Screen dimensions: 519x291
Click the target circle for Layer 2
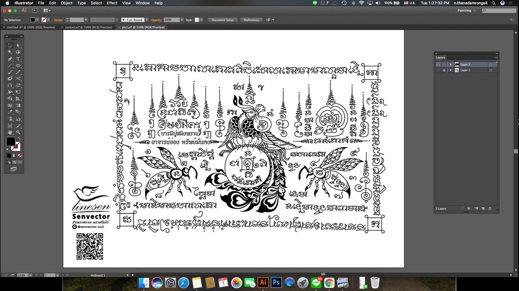click(490, 65)
